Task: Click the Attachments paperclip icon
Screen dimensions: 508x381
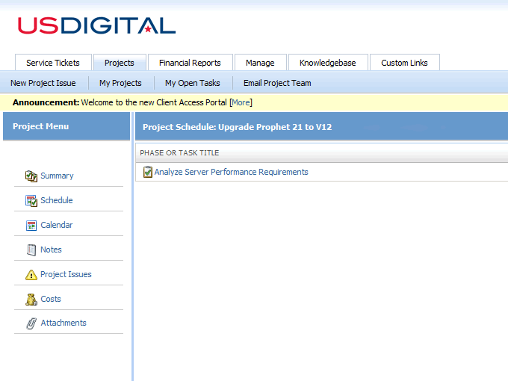Action: coord(31,323)
